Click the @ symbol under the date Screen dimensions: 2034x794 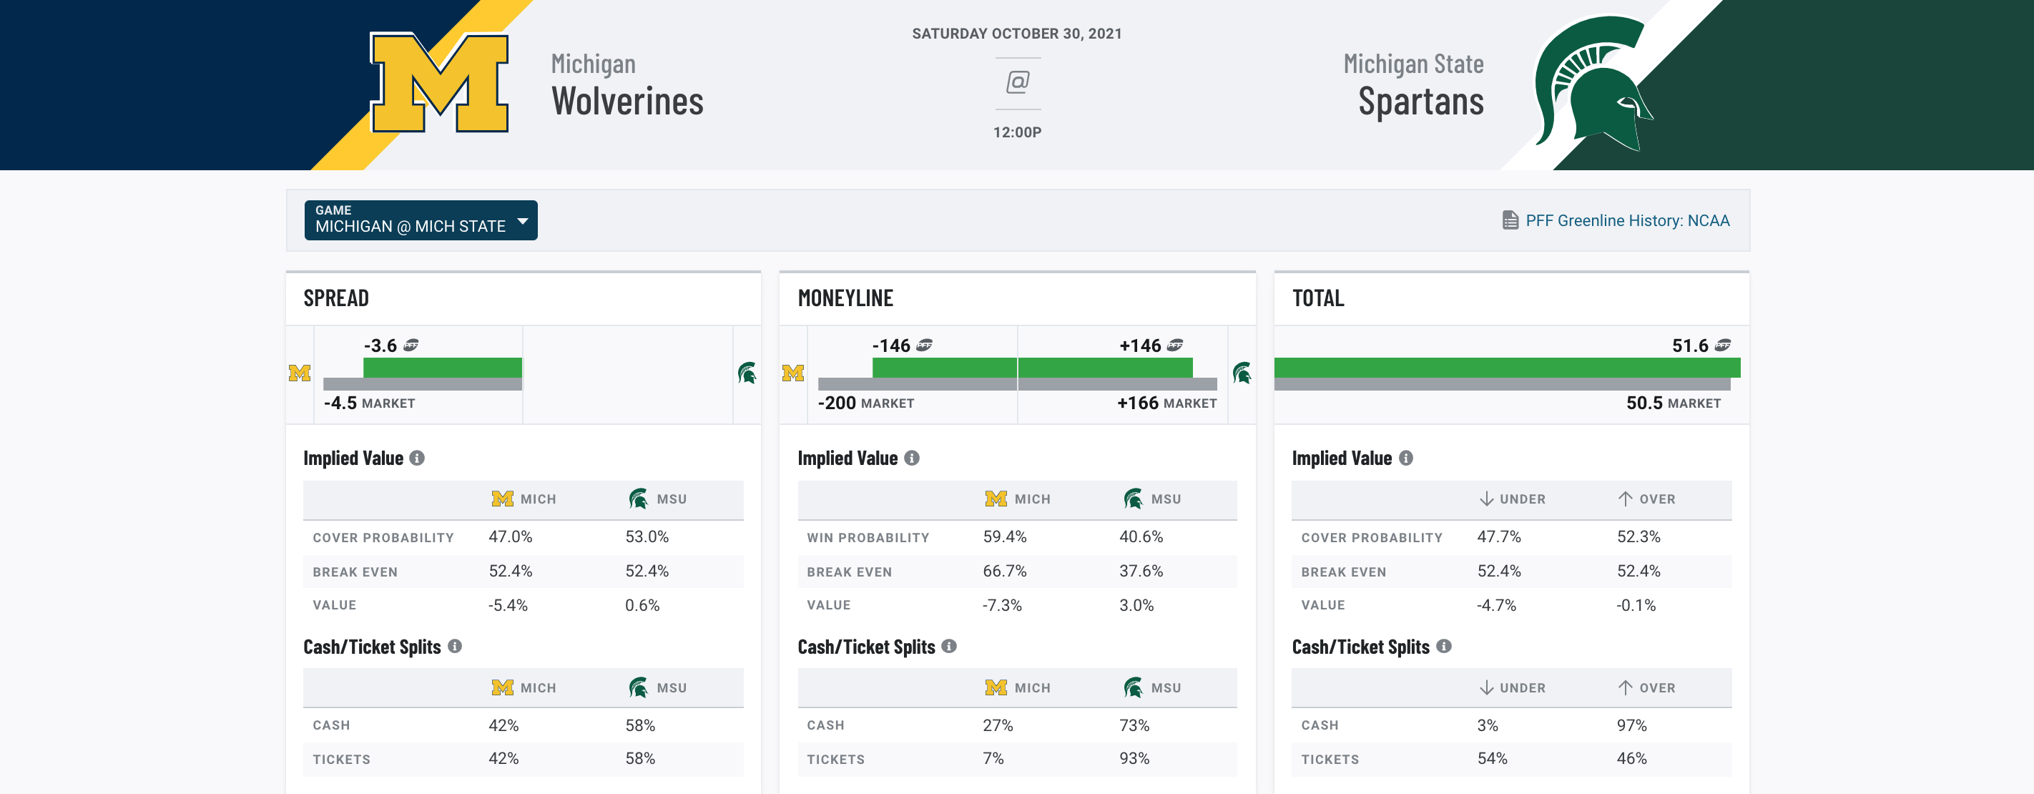point(1017,82)
